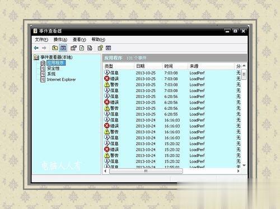280x209 pixels.
Task: Click the Export List toolbar icon
Action: pos(90,48)
